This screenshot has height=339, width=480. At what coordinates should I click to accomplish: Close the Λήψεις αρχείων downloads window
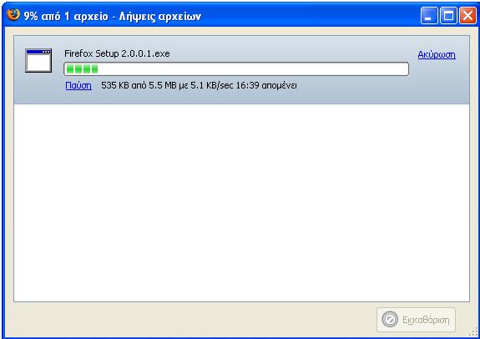tap(467, 15)
